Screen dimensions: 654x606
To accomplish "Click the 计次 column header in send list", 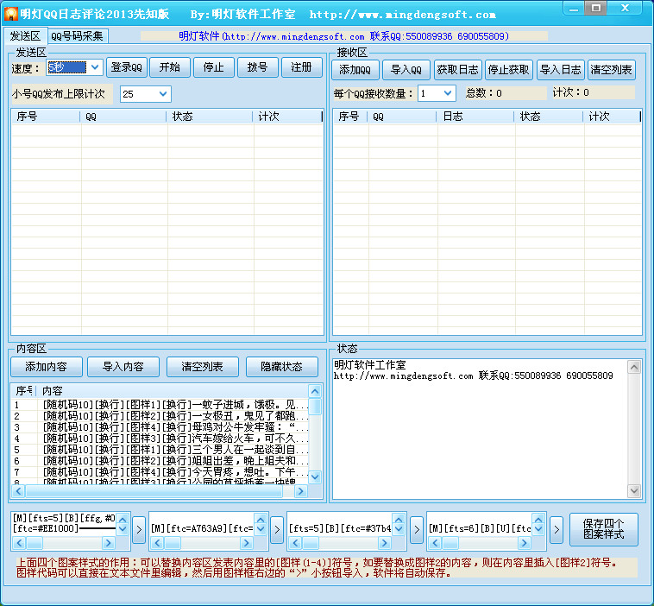I will pos(287,117).
